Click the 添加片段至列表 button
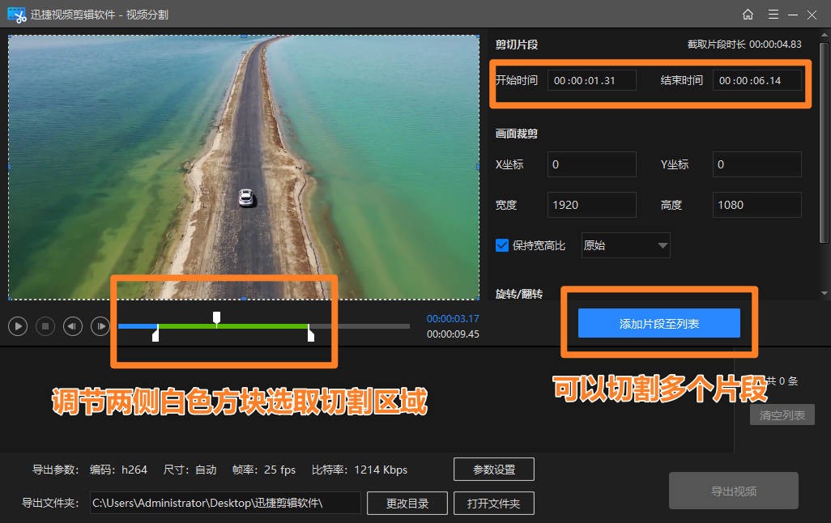Image resolution: width=831 pixels, height=523 pixels. click(x=658, y=322)
